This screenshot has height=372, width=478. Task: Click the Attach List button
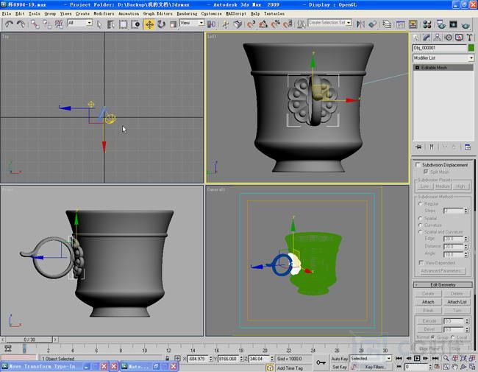click(x=457, y=302)
